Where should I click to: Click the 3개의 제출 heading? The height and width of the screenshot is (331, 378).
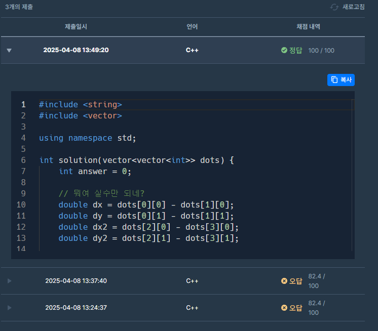(x=19, y=7)
